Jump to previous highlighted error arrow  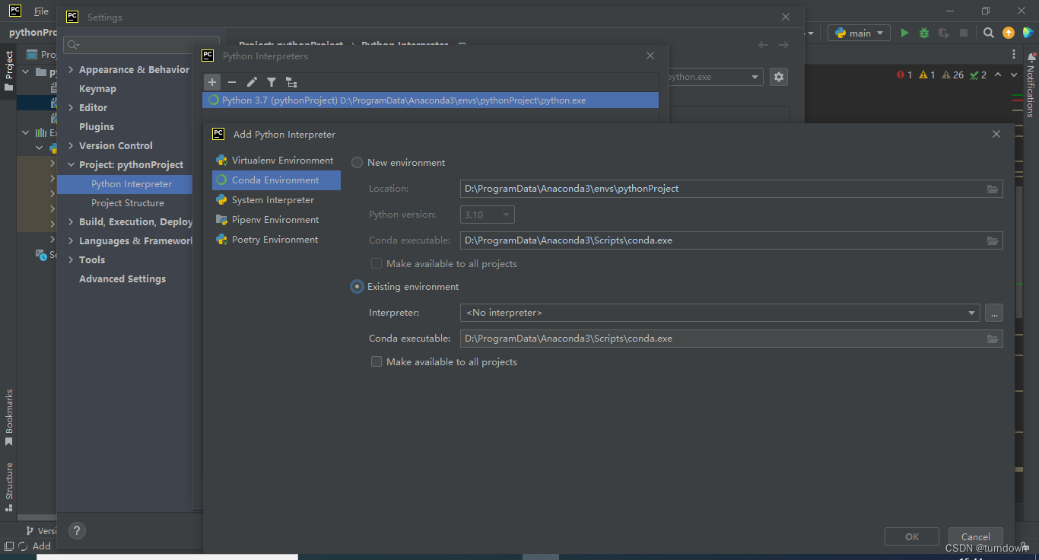(998, 75)
